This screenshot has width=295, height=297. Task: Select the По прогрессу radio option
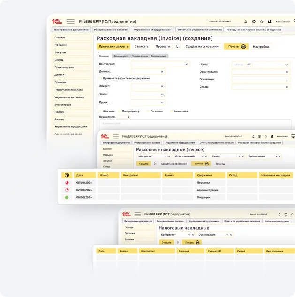119,111
